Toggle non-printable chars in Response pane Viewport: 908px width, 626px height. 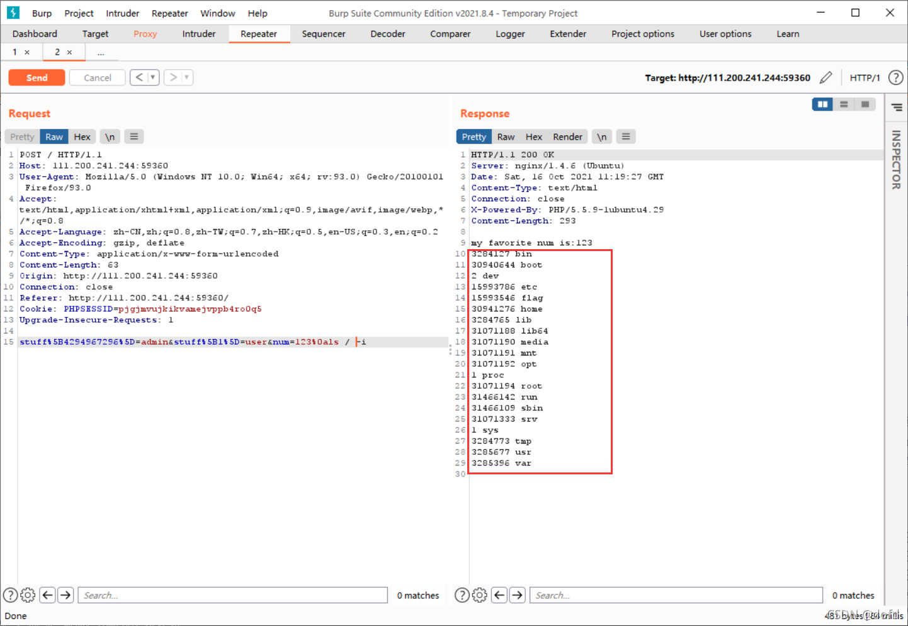(x=602, y=137)
